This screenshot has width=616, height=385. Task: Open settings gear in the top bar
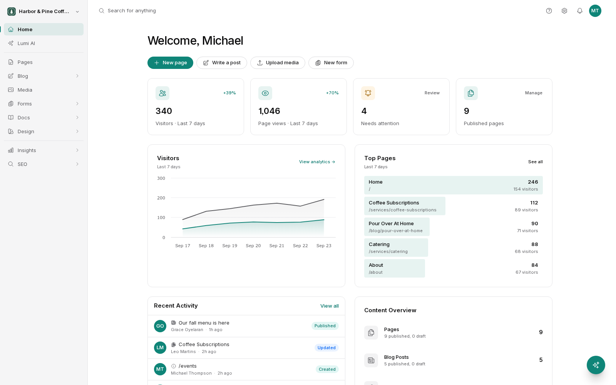click(564, 11)
